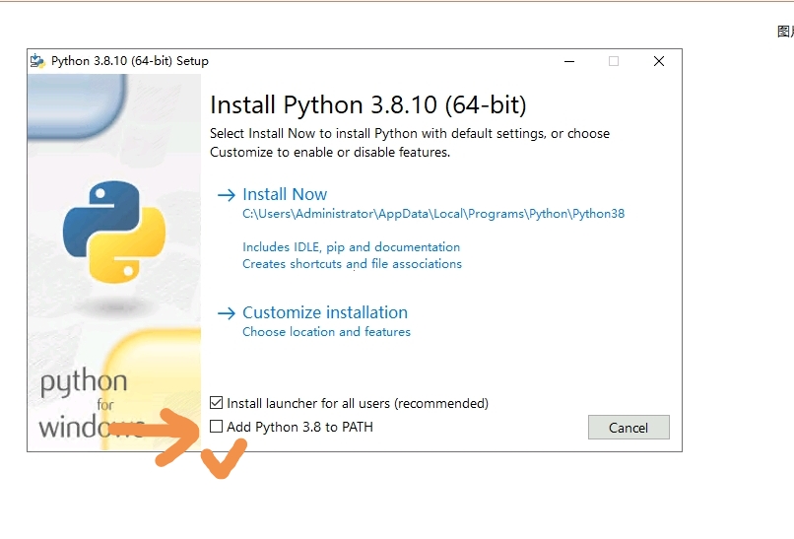Click the orange hand-drawn checkmark annotation
The image size is (794, 539).
point(224,459)
